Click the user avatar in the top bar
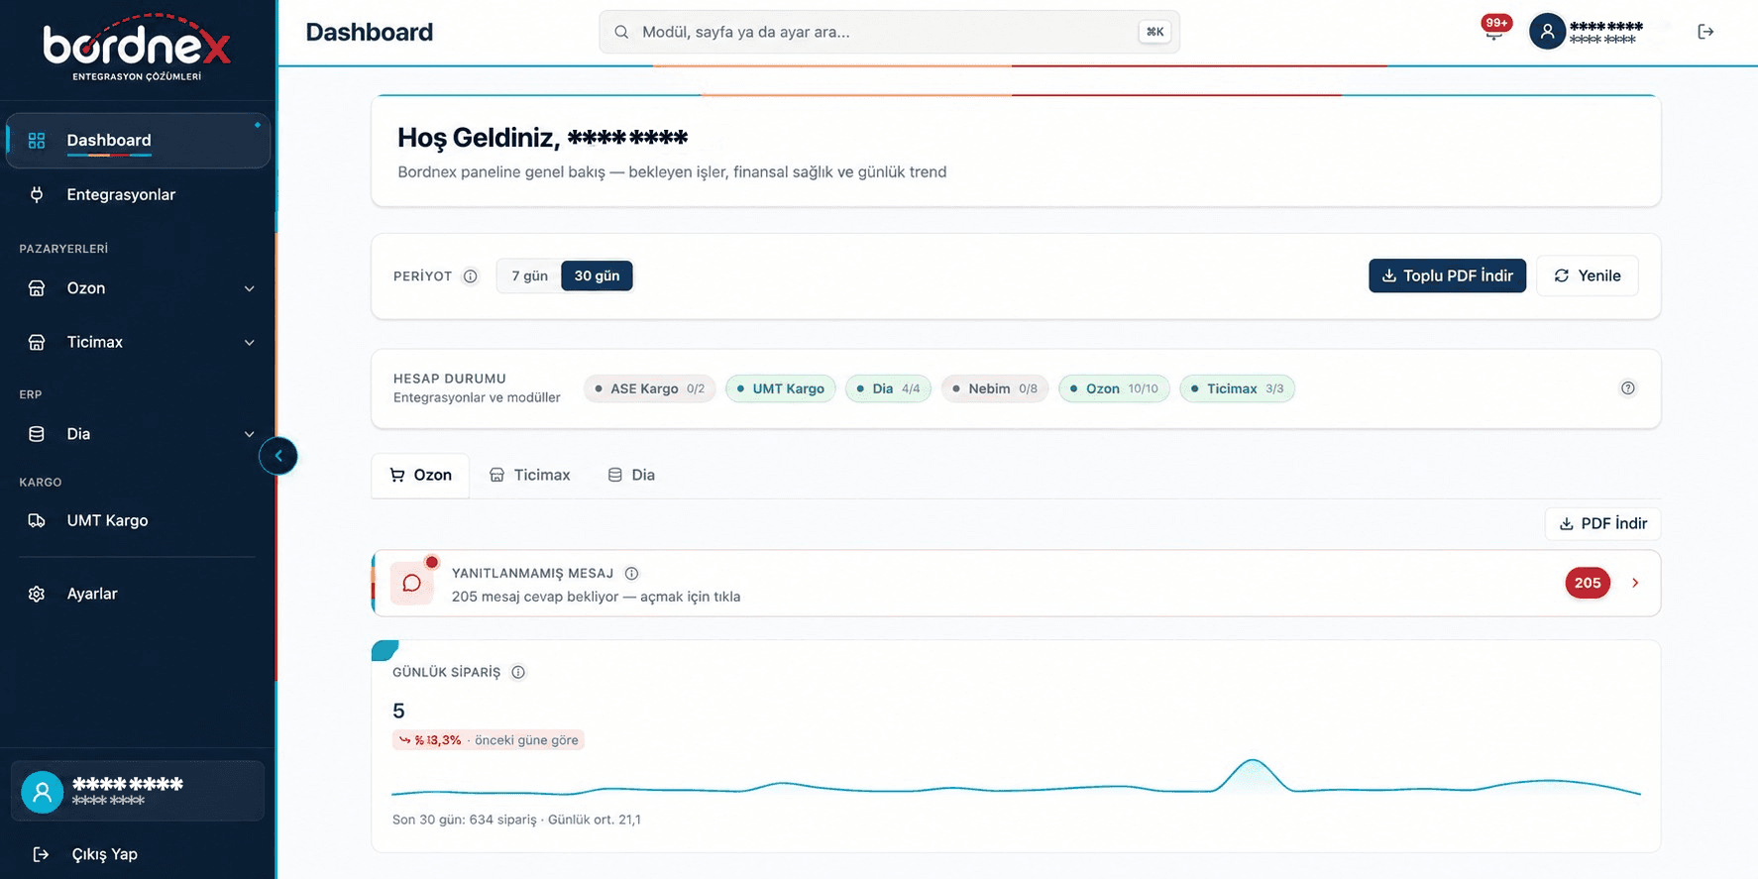1758x879 pixels. coord(1547,32)
